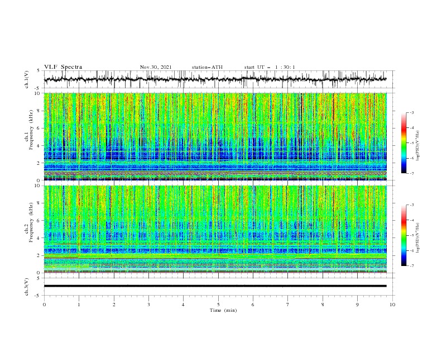Click the "0" tick on the time axis
This screenshot has width=442, height=342.
coord(44,305)
